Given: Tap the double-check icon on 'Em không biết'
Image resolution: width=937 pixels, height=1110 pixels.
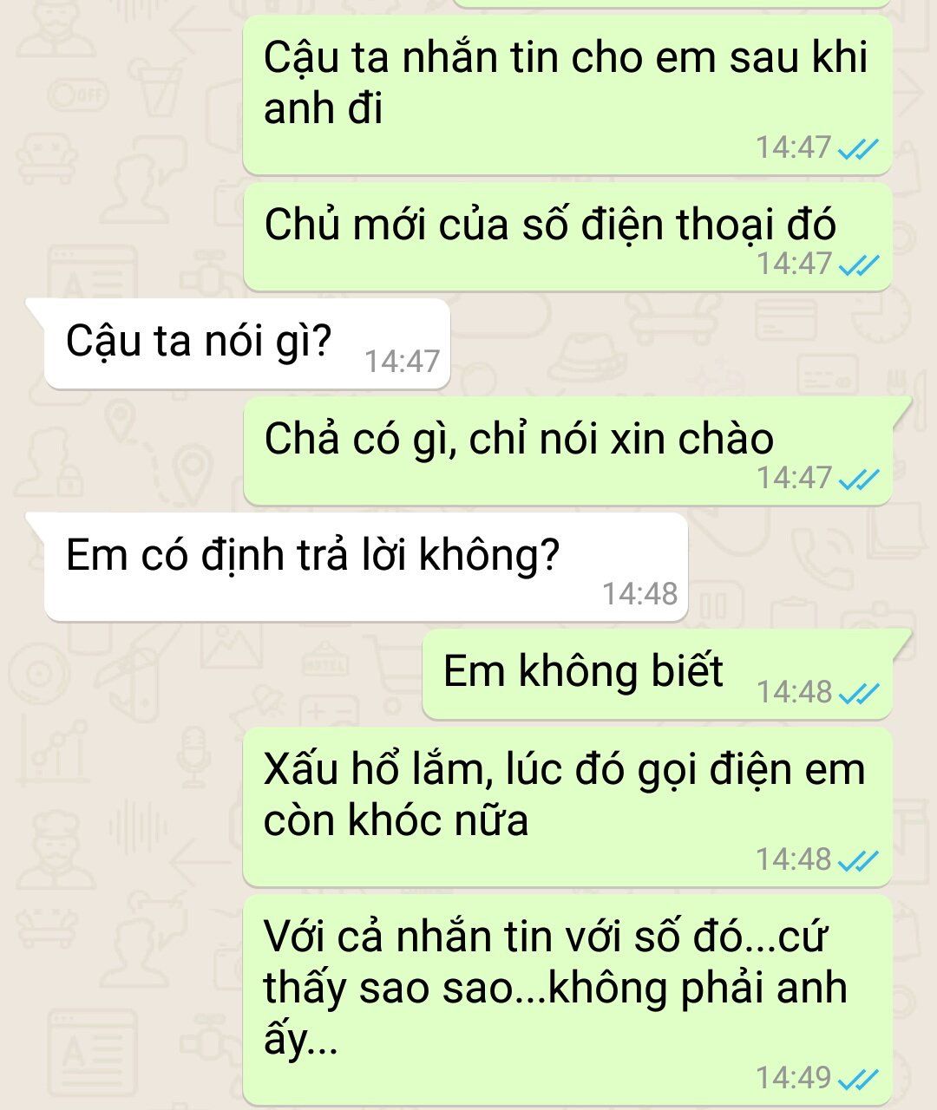Looking at the screenshot, I should tap(859, 693).
